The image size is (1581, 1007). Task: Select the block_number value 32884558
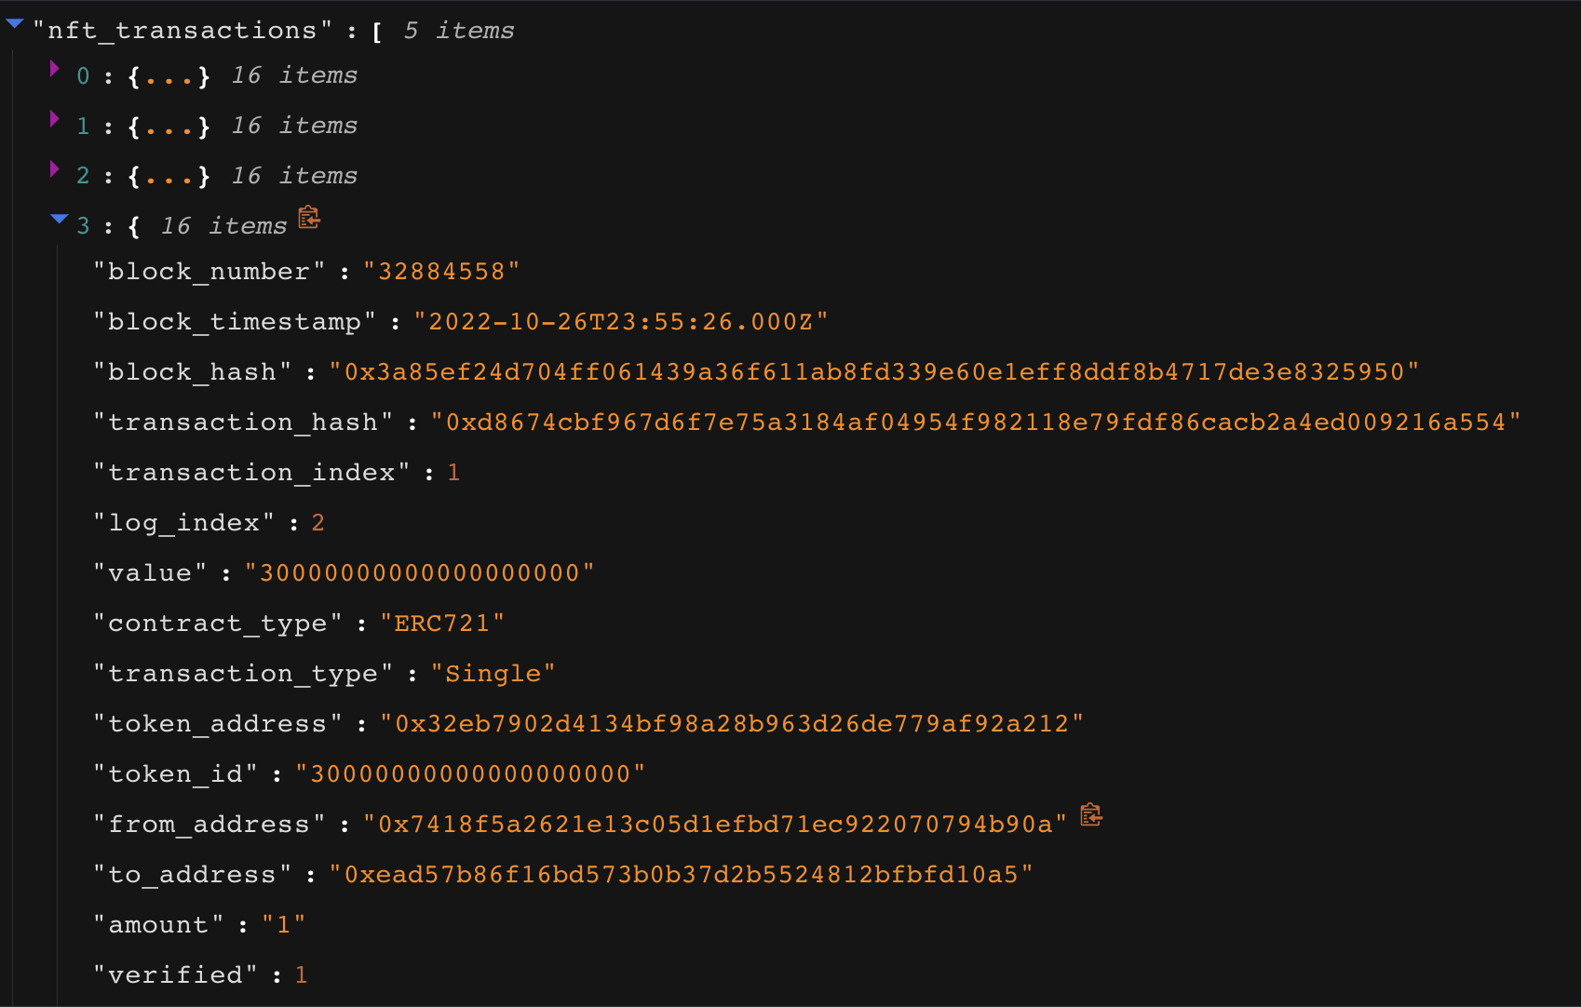point(441,272)
